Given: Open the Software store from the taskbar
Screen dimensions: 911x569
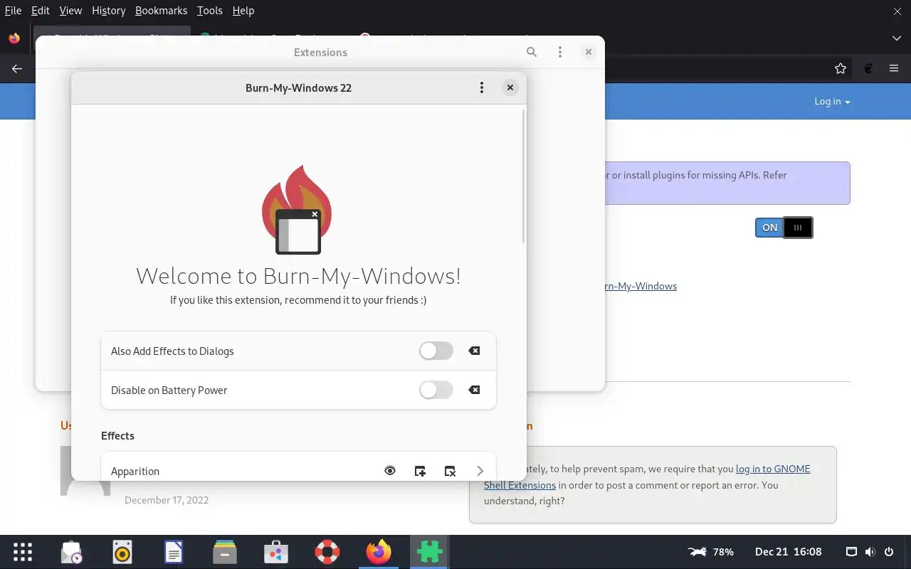Looking at the screenshot, I should [276, 552].
